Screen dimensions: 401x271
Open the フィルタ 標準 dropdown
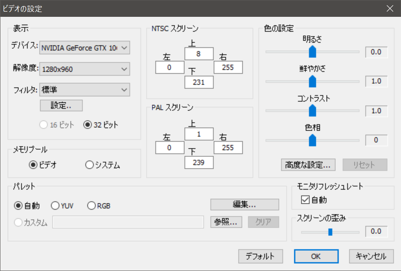tap(124, 89)
